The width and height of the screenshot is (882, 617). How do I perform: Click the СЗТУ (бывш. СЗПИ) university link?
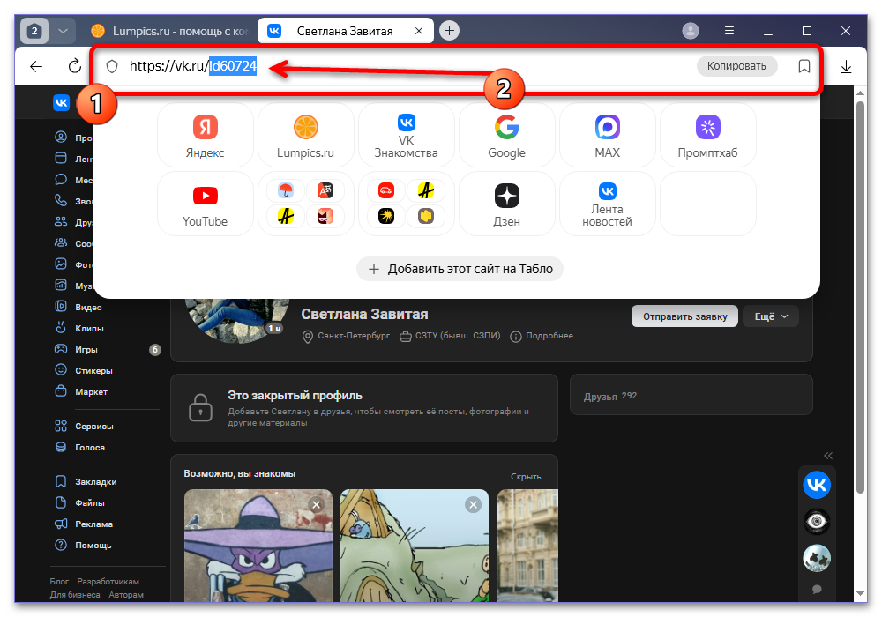(x=450, y=336)
